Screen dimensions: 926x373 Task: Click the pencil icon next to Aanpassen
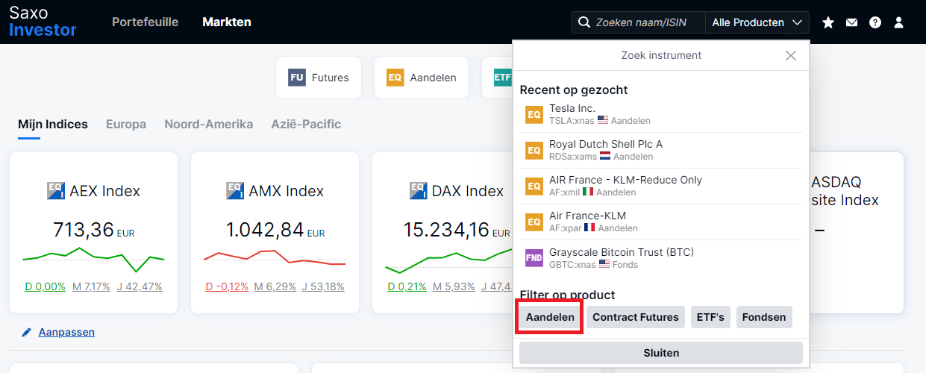[27, 332]
